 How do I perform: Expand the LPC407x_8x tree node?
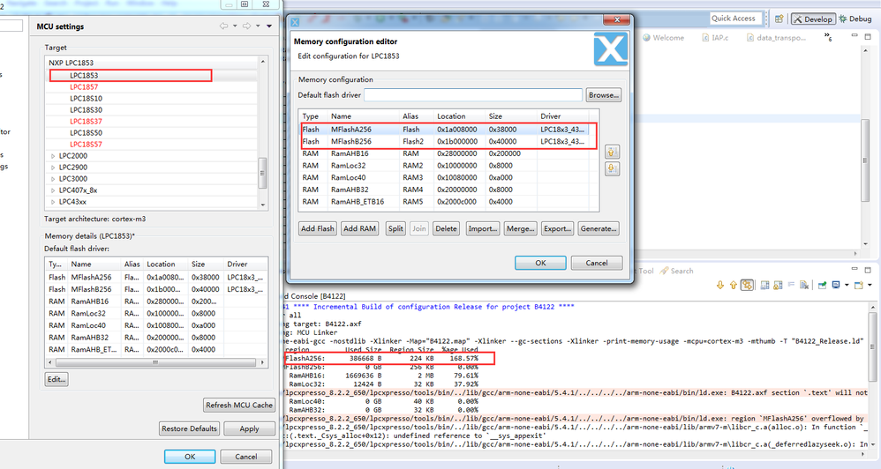click(x=53, y=190)
